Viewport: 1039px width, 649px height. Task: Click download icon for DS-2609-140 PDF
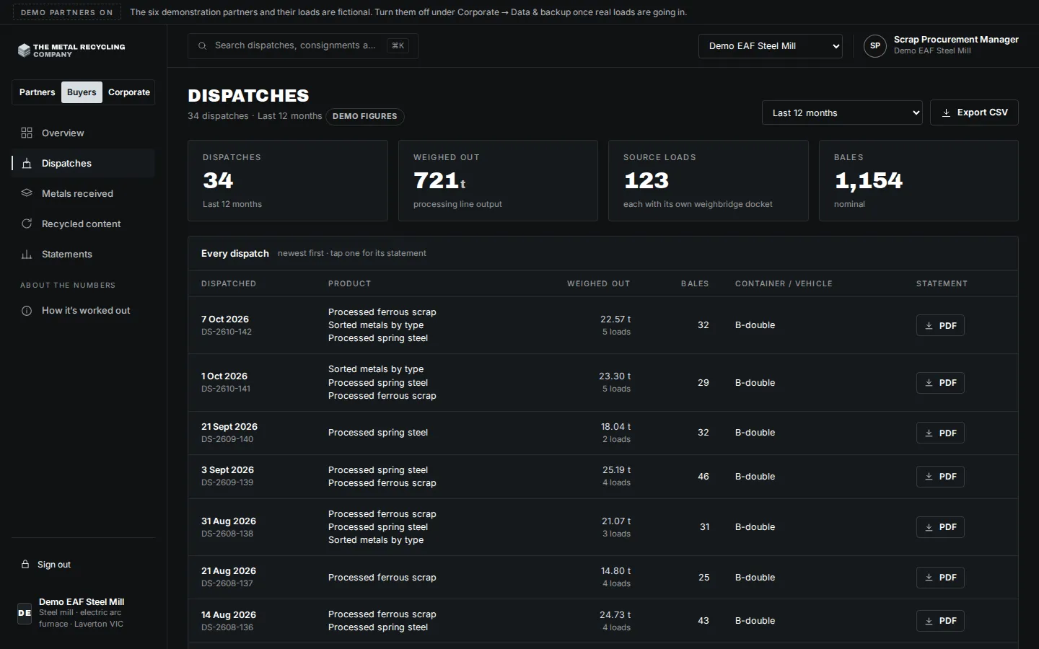[929, 433]
